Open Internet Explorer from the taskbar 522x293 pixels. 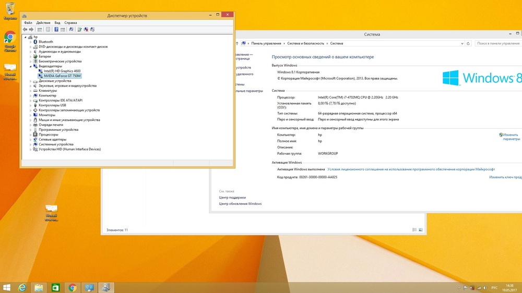click(x=22, y=287)
